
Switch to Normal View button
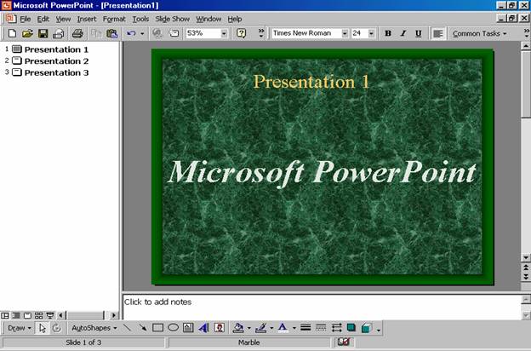pyautogui.click(x=5, y=315)
